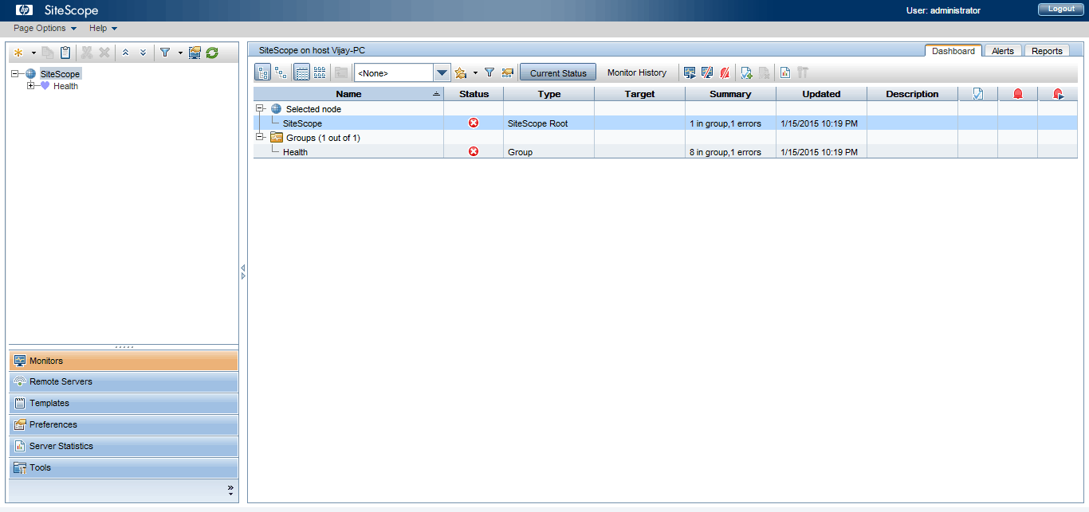
Task: Click the dashboard filter funnel icon
Action: [489, 72]
